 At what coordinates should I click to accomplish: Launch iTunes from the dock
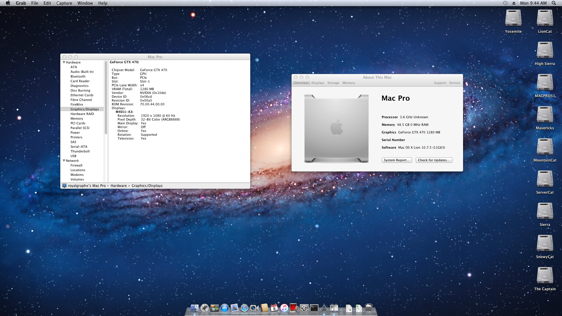[x=284, y=308]
